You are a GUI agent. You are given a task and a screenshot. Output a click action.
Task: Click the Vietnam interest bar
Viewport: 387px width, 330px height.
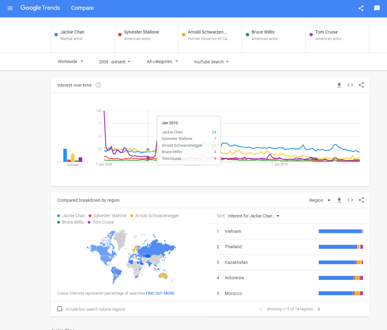point(341,231)
